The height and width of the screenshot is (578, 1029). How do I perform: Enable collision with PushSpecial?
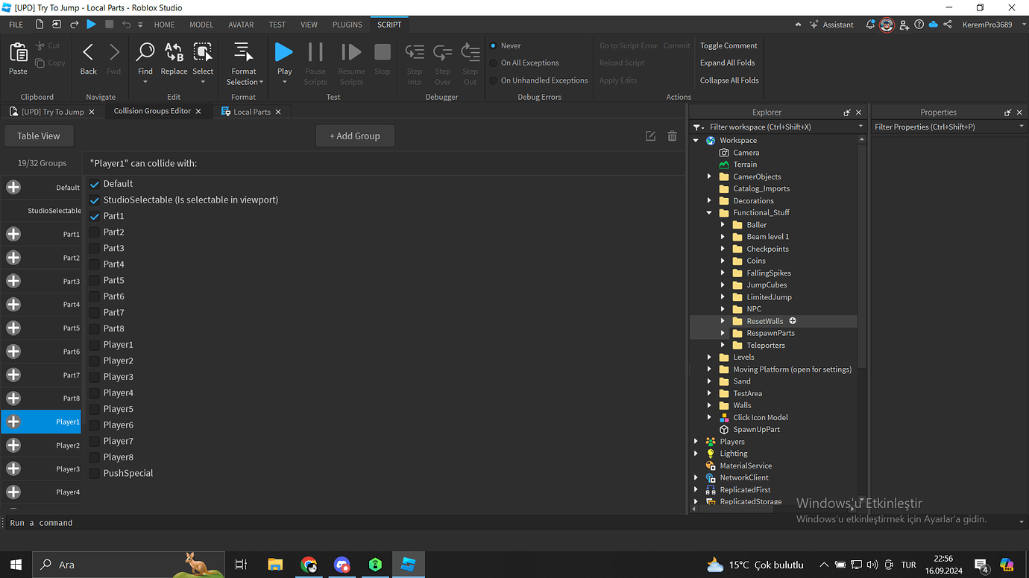(x=94, y=473)
